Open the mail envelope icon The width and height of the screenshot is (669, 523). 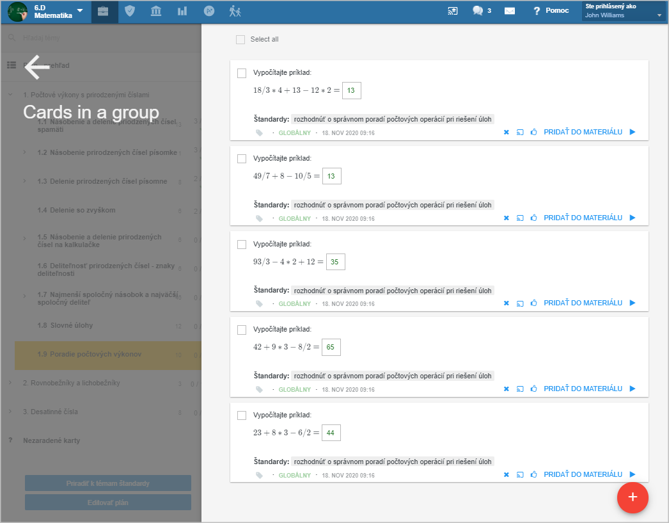510,11
